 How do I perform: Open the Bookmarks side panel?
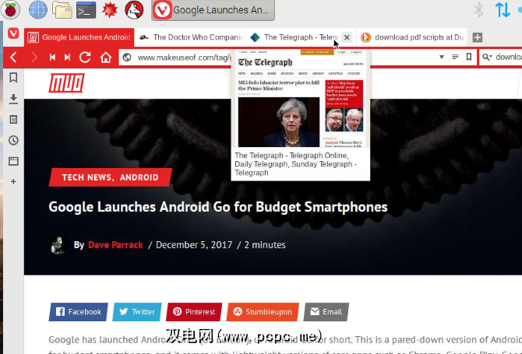coord(13,78)
